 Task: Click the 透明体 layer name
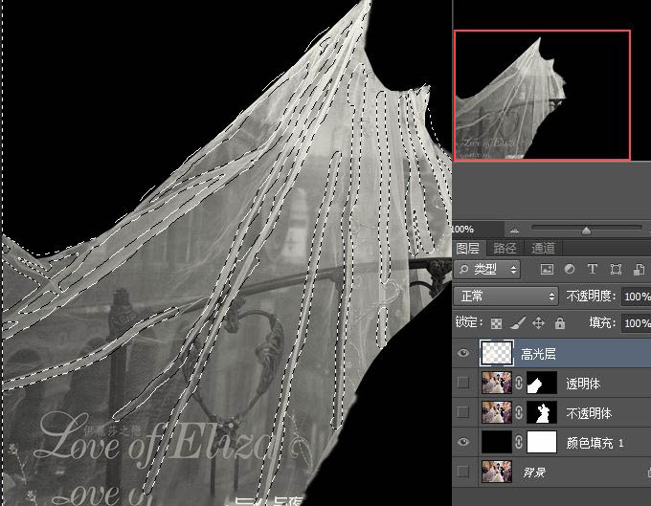click(583, 384)
